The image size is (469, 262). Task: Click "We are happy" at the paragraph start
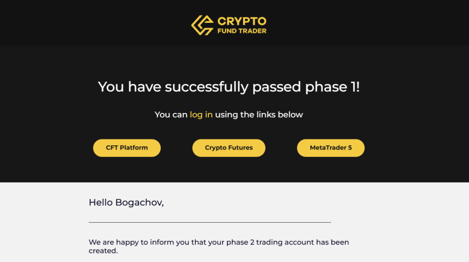113,242
